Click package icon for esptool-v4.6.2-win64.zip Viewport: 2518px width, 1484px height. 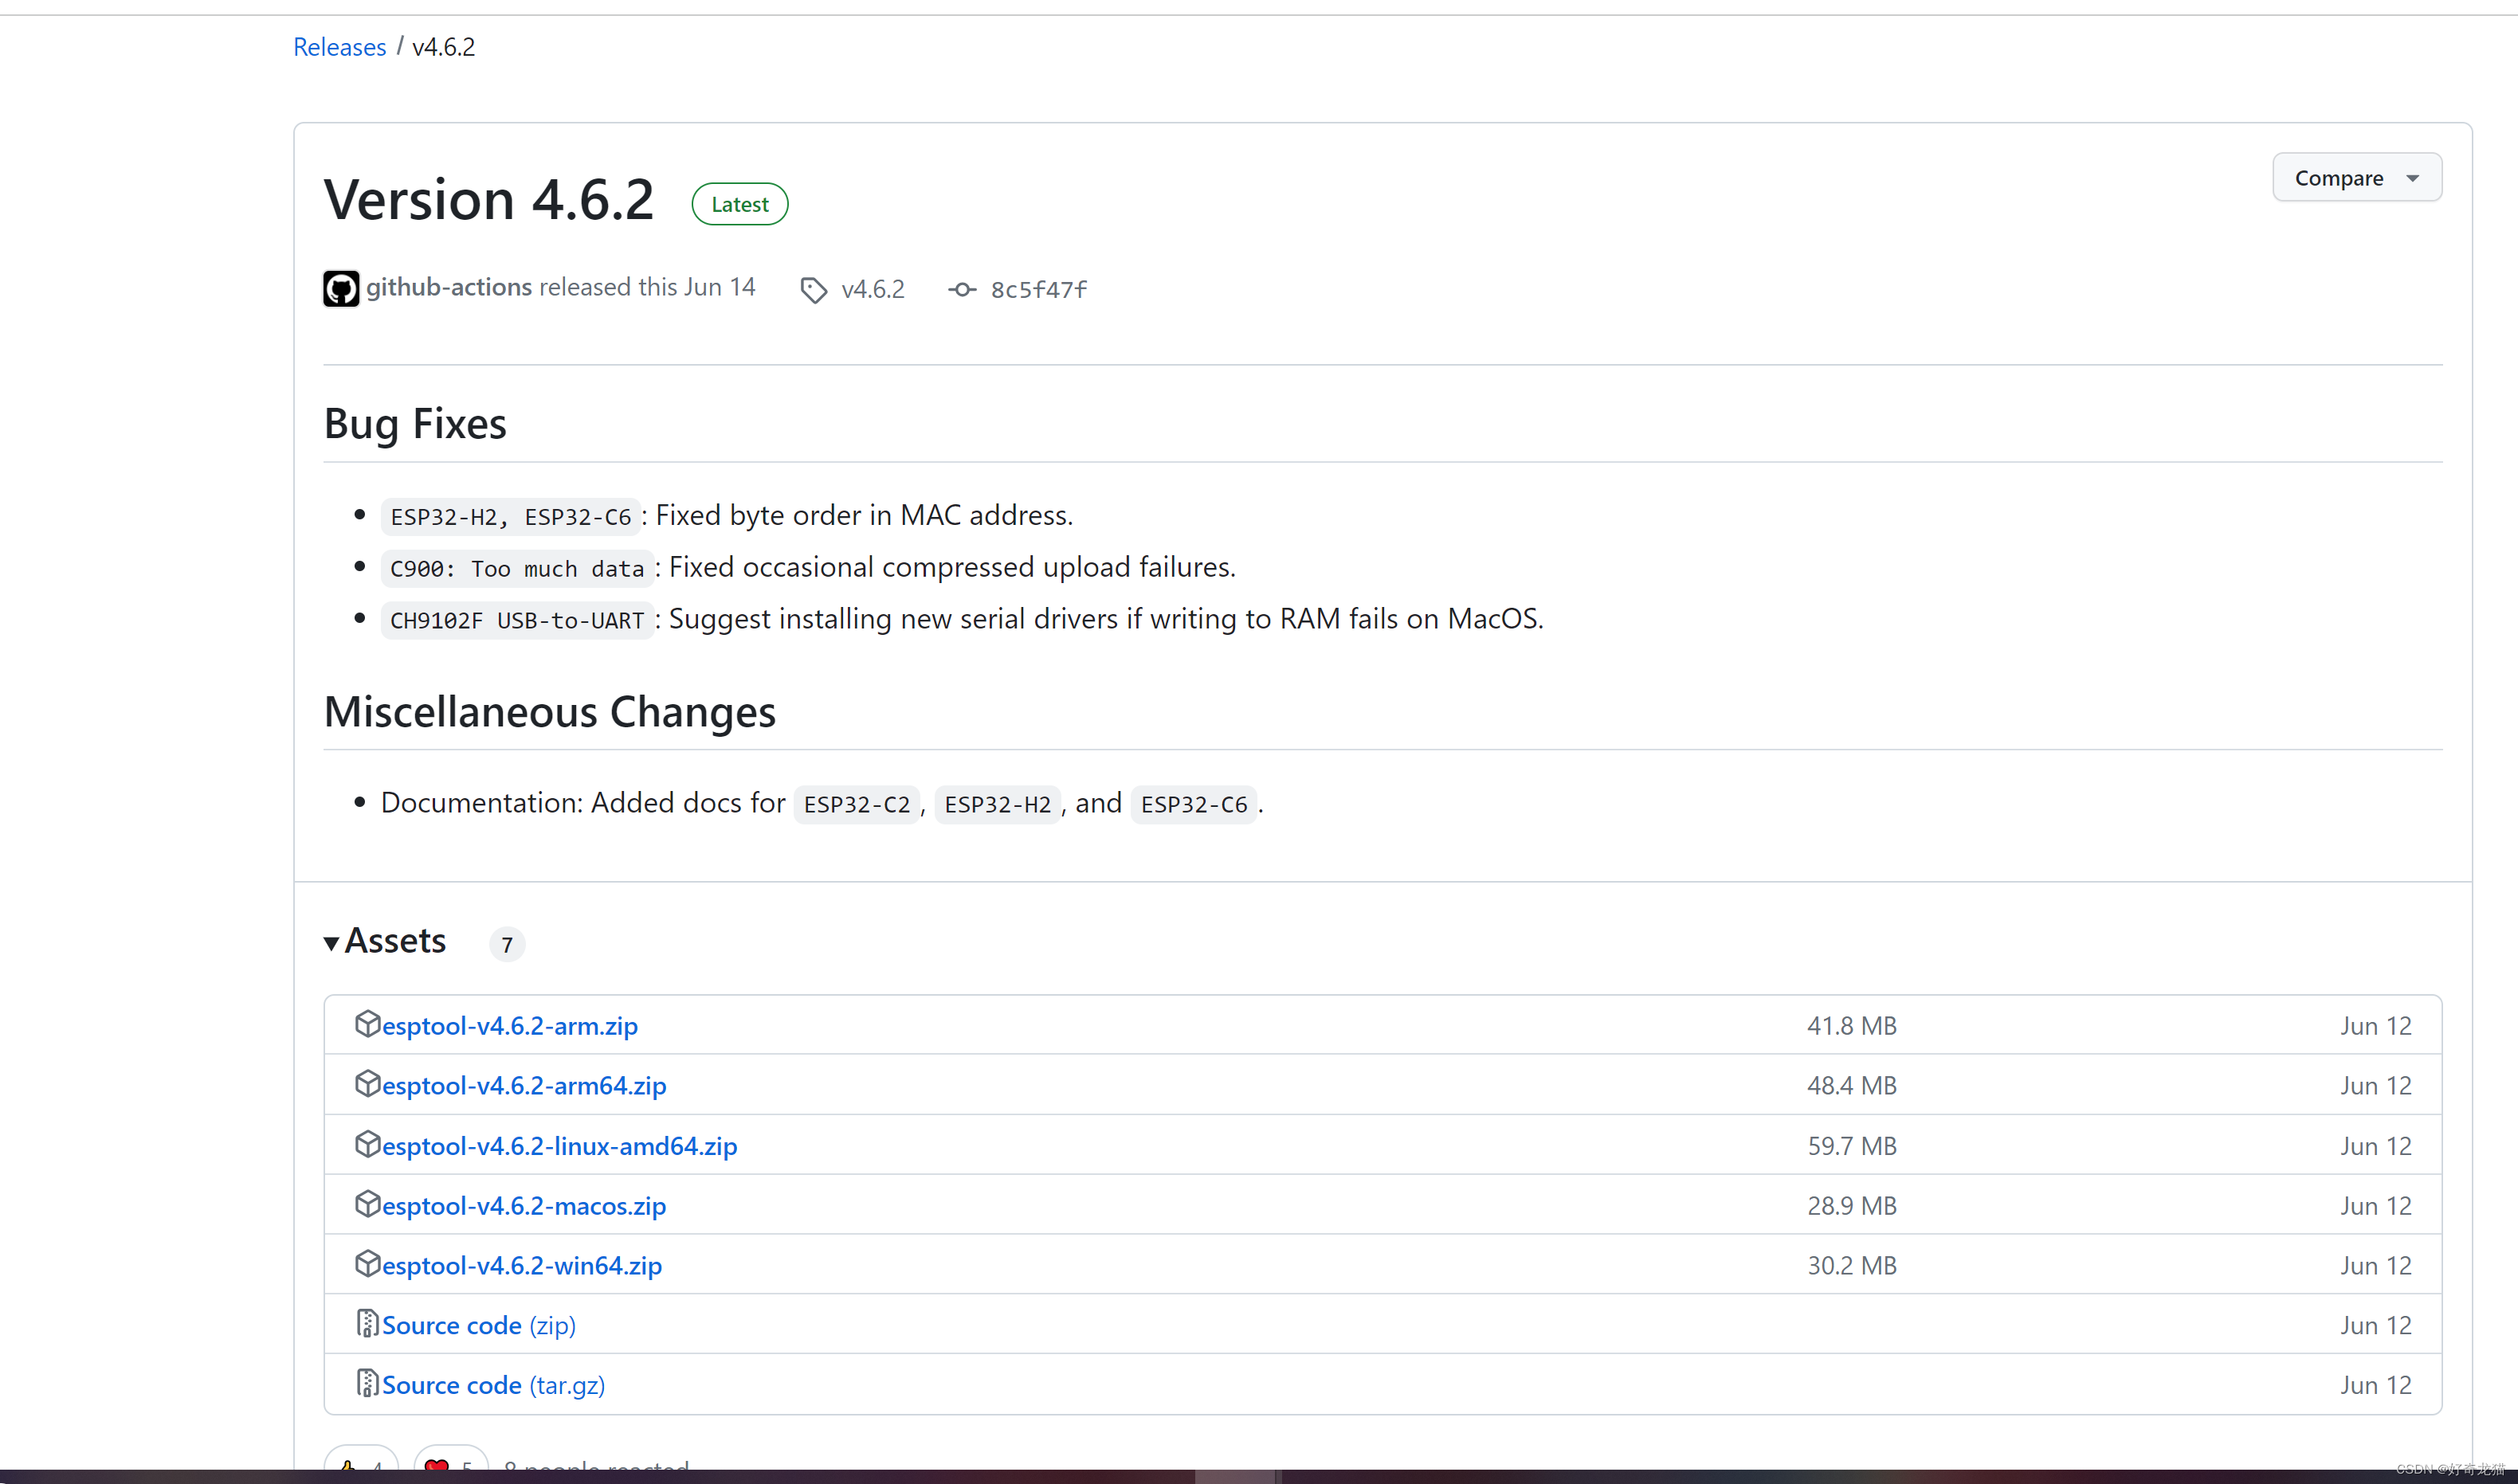pos(367,1264)
